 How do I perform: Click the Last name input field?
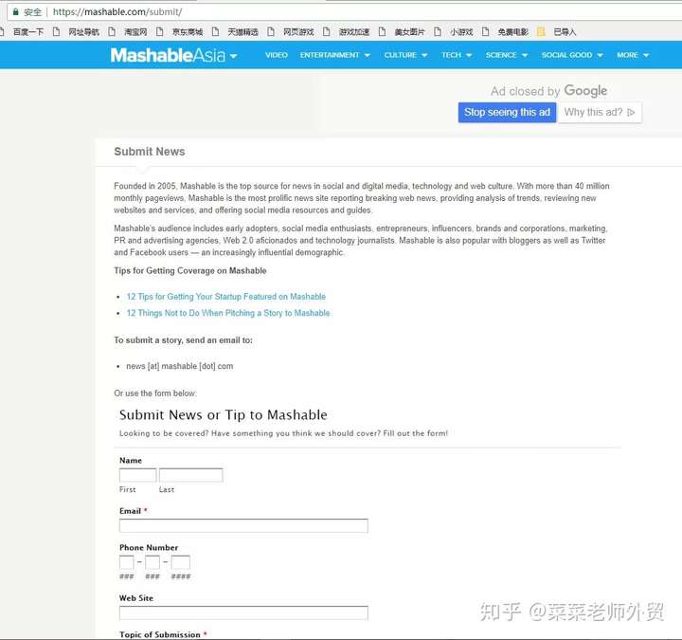(191, 475)
